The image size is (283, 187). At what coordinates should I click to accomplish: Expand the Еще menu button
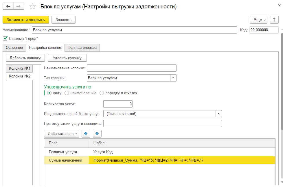click(x=258, y=20)
